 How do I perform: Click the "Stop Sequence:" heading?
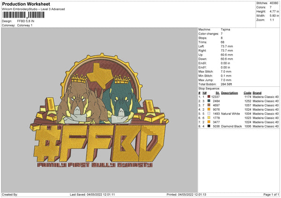[x=209, y=89]
